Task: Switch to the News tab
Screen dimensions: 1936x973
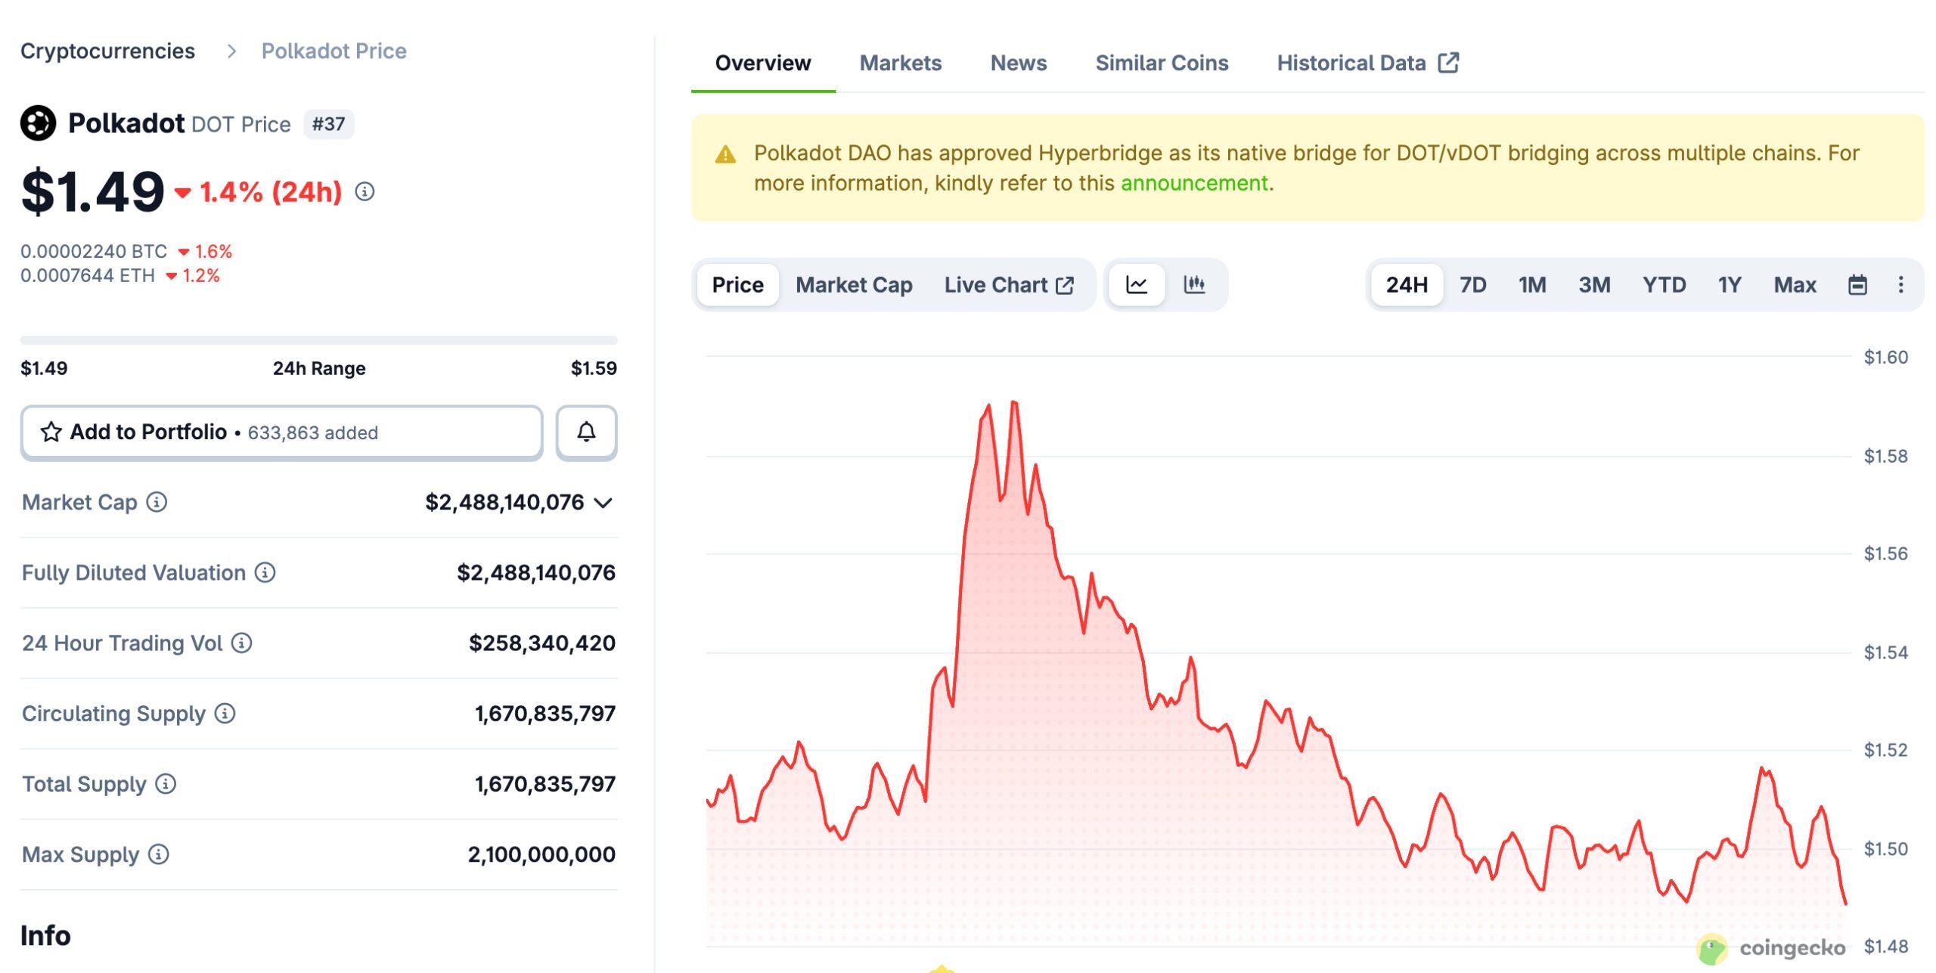Action: pos(1019,63)
